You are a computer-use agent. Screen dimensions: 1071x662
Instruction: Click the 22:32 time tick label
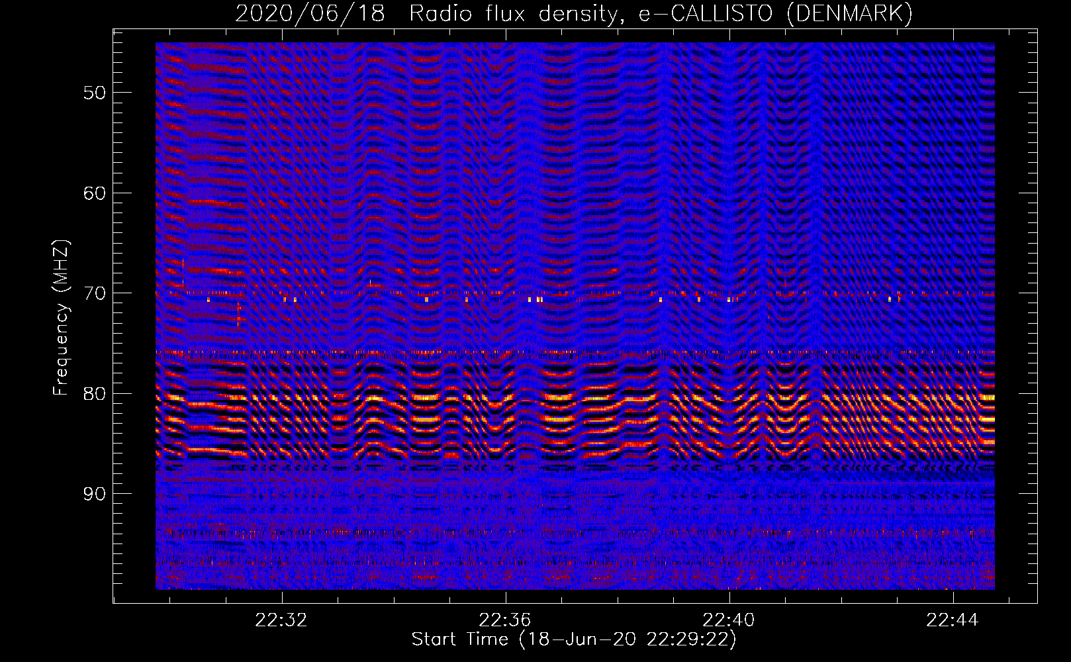pyautogui.click(x=281, y=620)
